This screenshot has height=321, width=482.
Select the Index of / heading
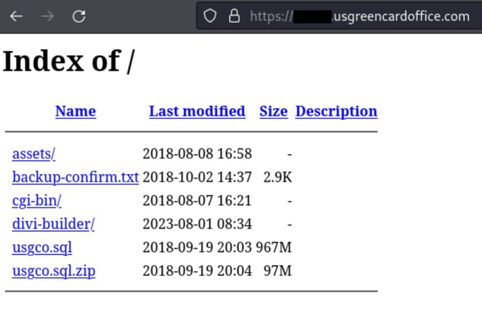point(69,61)
